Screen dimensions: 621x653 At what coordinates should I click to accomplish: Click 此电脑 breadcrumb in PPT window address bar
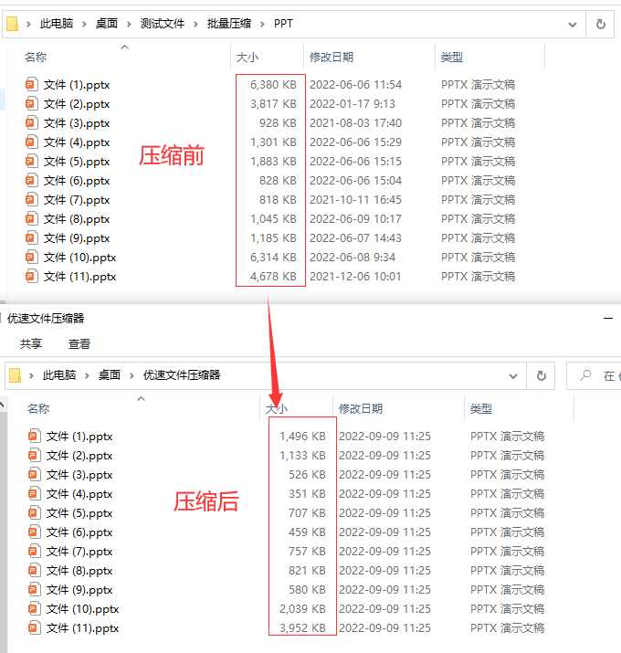coord(57,24)
